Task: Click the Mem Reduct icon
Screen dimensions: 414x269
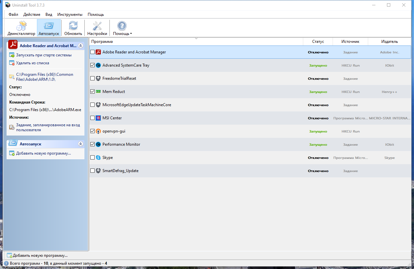Action: click(98, 92)
